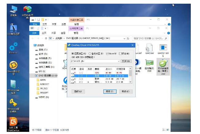200x134 pixels.
Task: Open the Windows密码修改 key icon
Action: point(13,105)
